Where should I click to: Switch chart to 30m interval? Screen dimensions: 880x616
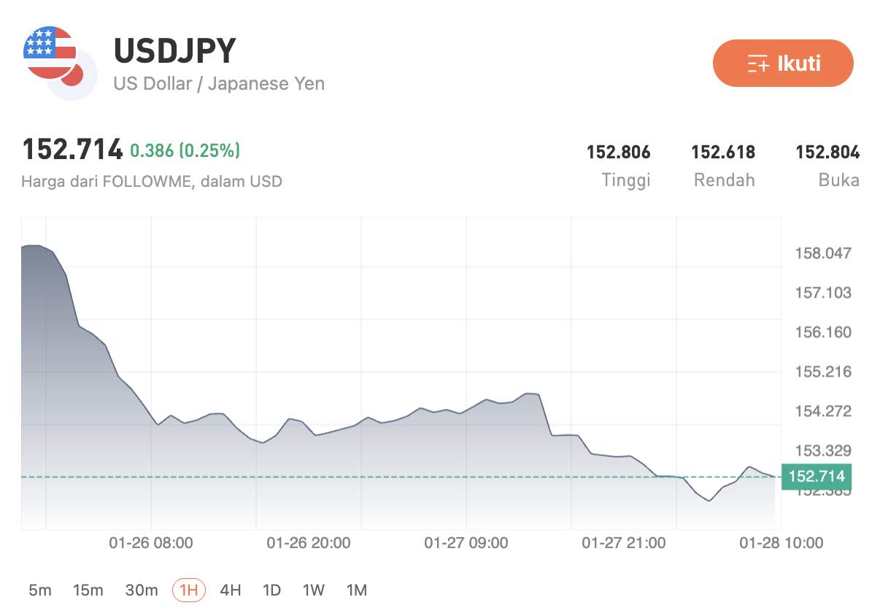click(141, 590)
